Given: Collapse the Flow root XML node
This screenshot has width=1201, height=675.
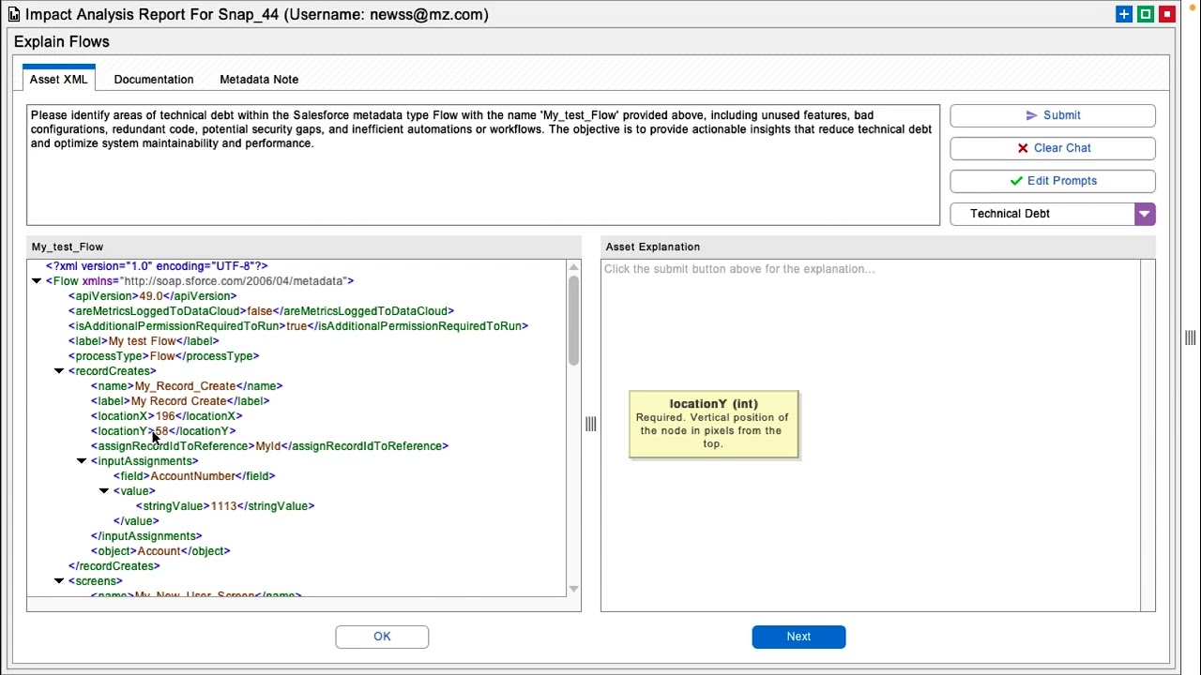Looking at the screenshot, I should pos(37,281).
